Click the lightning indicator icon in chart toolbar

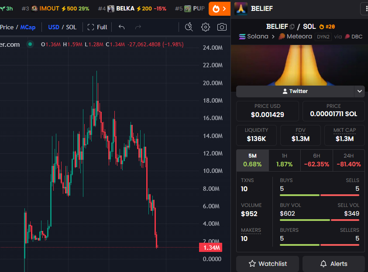pos(189,27)
